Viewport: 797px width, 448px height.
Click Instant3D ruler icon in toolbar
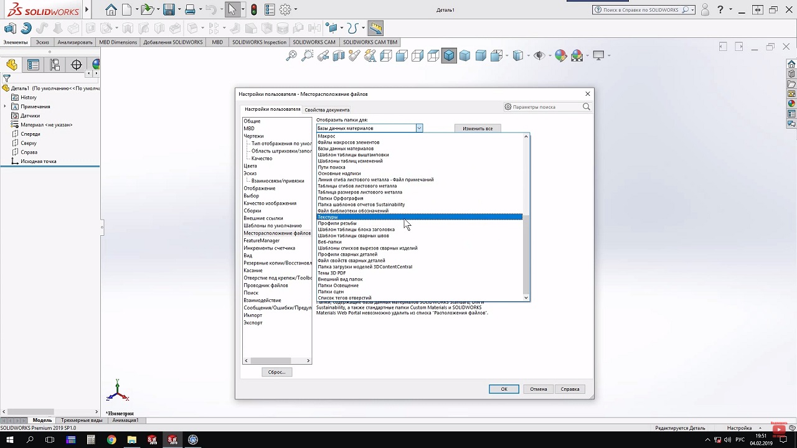375,28
